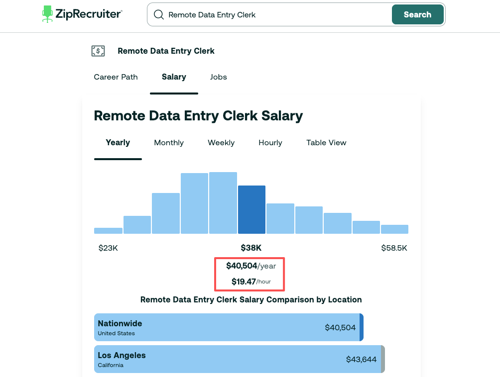The height and width of the screenshot is (377, 500).
Task: Click the dollar bill salary icon
Action: click(x=98, y=51)
